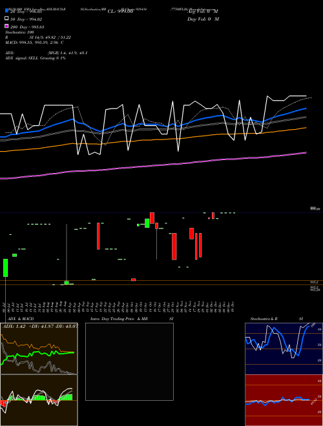Open the 'ADX & MACD' panel title

coord(21,318)
